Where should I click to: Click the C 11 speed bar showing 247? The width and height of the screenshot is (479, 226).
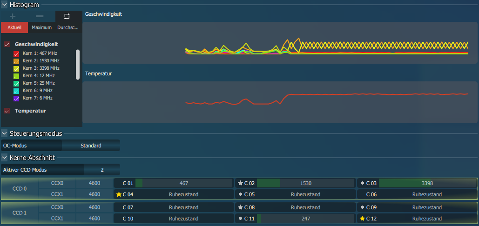click(305, 219)
